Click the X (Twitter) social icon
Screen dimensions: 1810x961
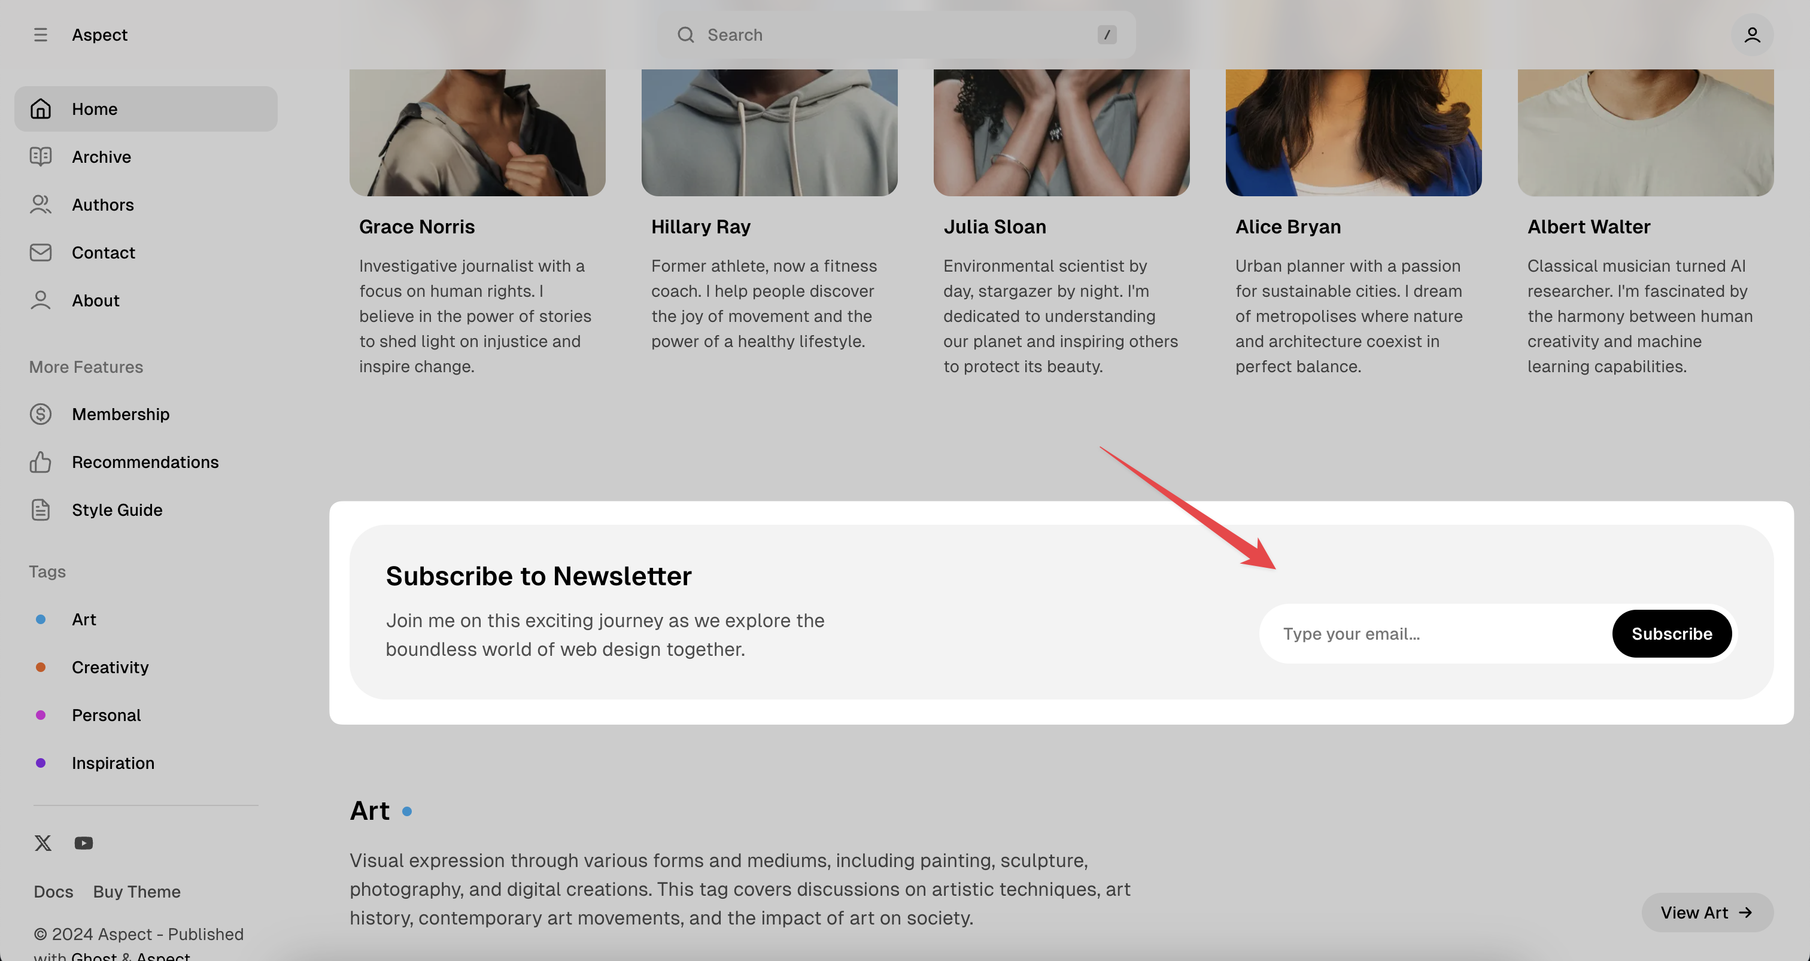[43, 841]
